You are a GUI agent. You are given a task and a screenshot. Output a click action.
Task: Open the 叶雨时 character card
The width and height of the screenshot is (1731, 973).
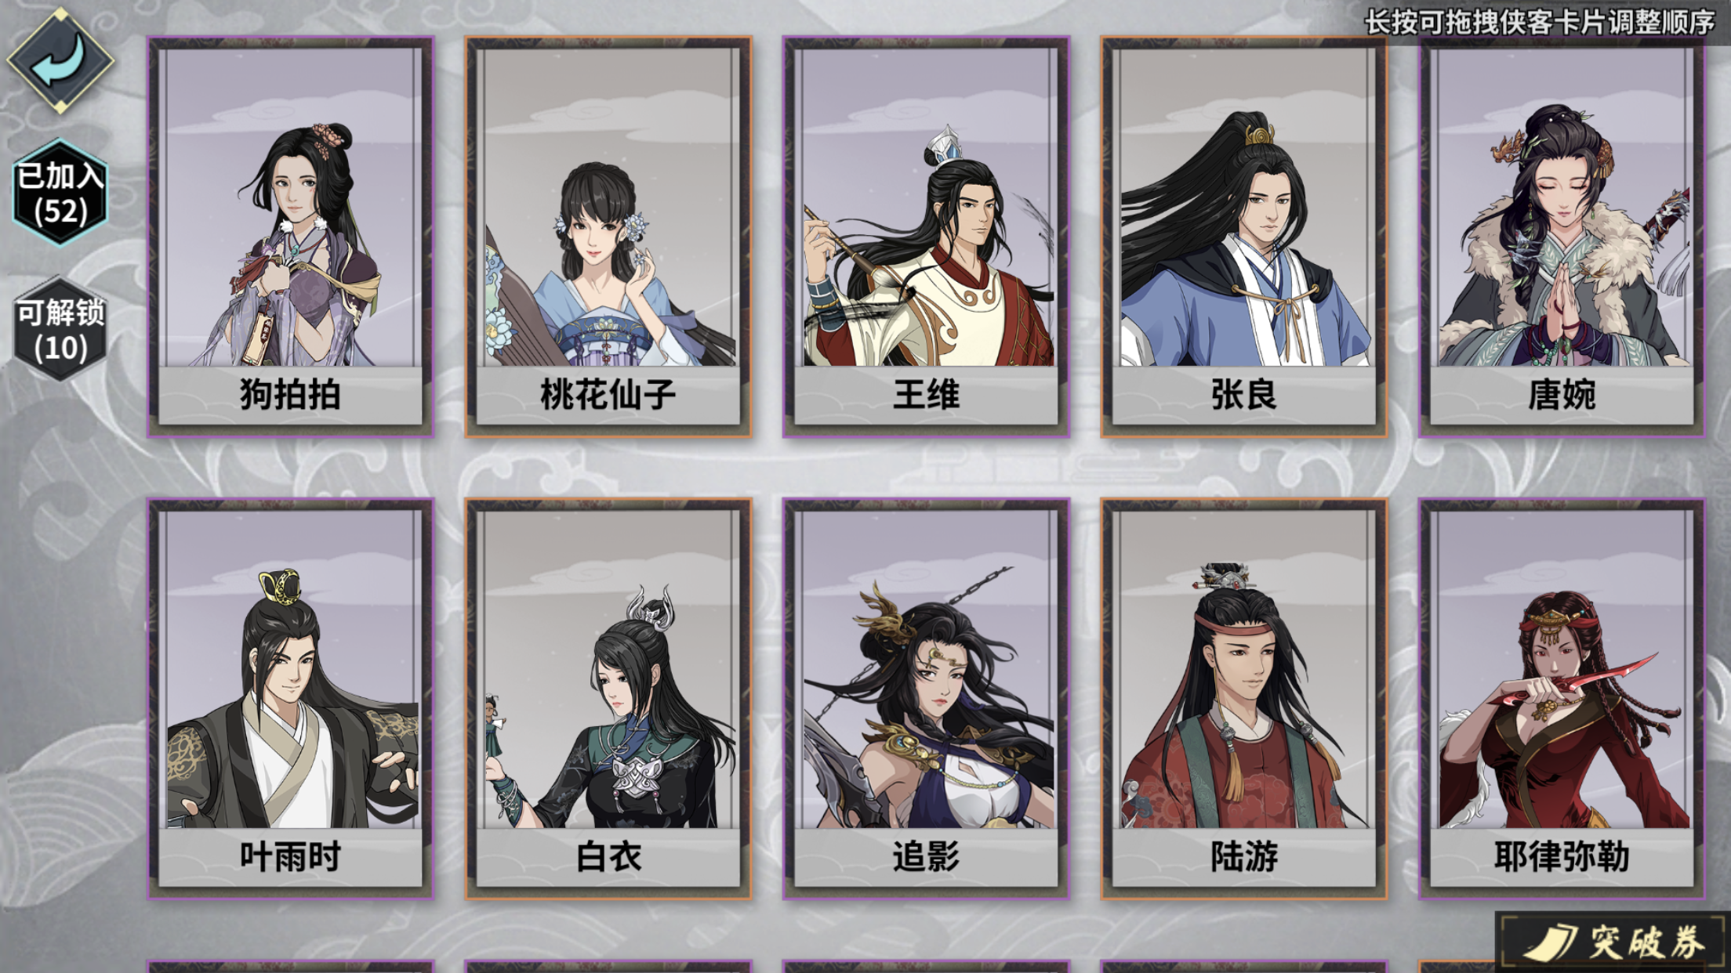pos(290,699)
